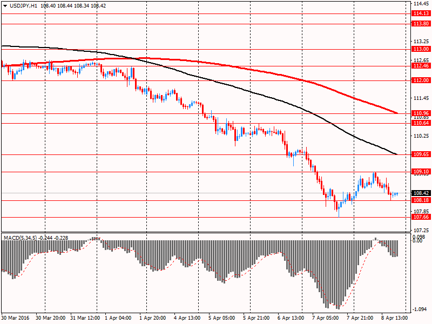Select the 111.45 price scale value

tap(421, 98)
